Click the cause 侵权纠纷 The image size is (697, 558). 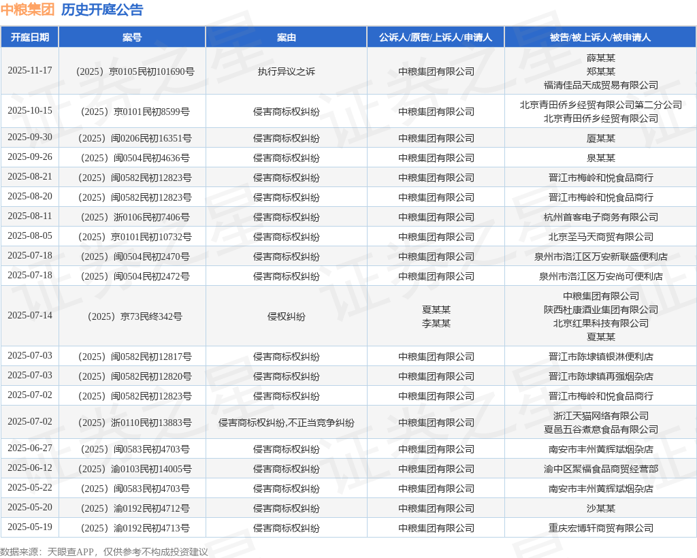pyautogui.click(x=287, y=316)
